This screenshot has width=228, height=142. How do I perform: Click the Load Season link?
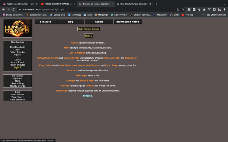18,94
